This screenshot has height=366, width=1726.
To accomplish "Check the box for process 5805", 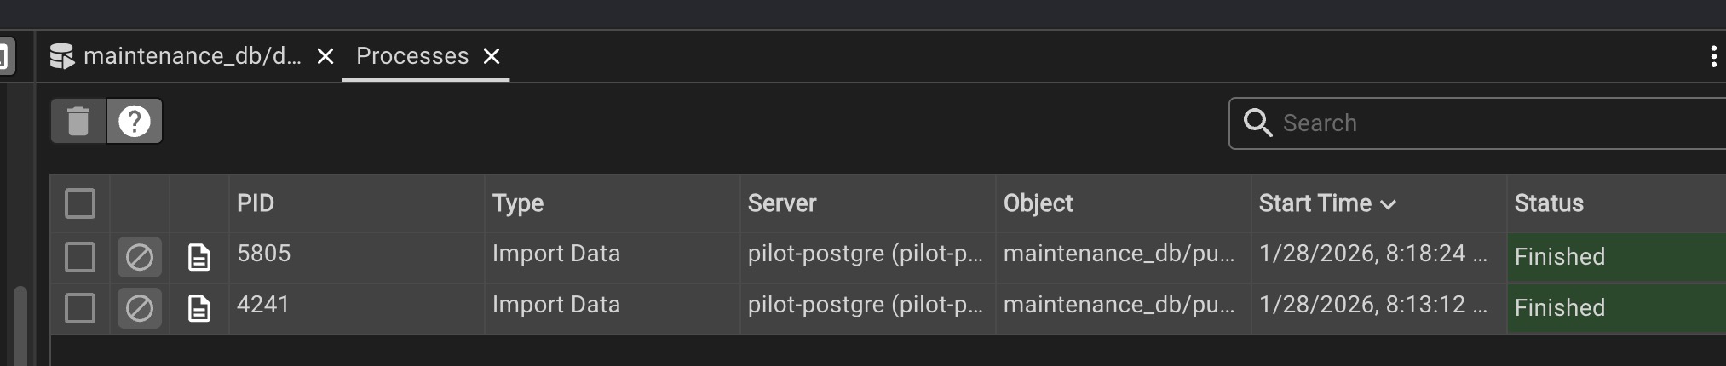I will 80,257.
